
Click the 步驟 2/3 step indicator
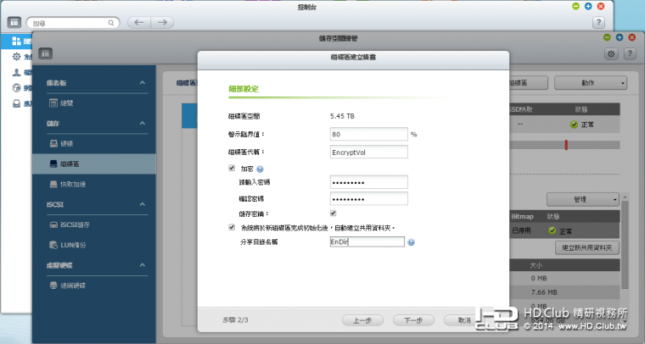click(235, 319)
